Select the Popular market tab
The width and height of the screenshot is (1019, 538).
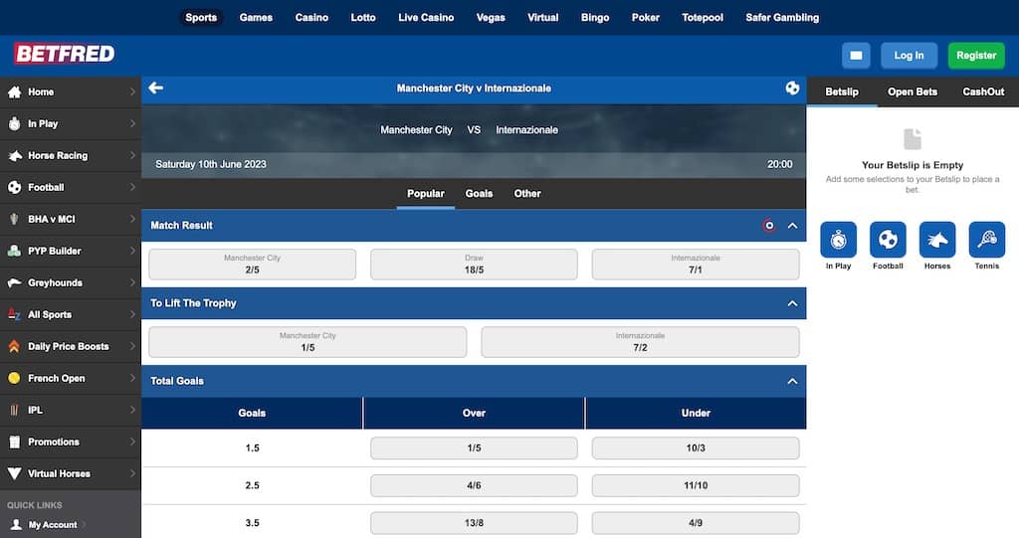click(426, 194)
